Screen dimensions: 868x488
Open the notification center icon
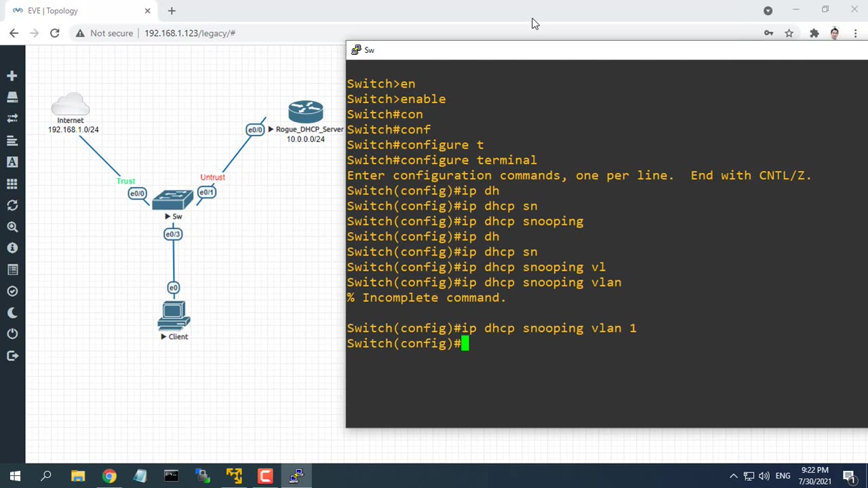coord(850,476)
